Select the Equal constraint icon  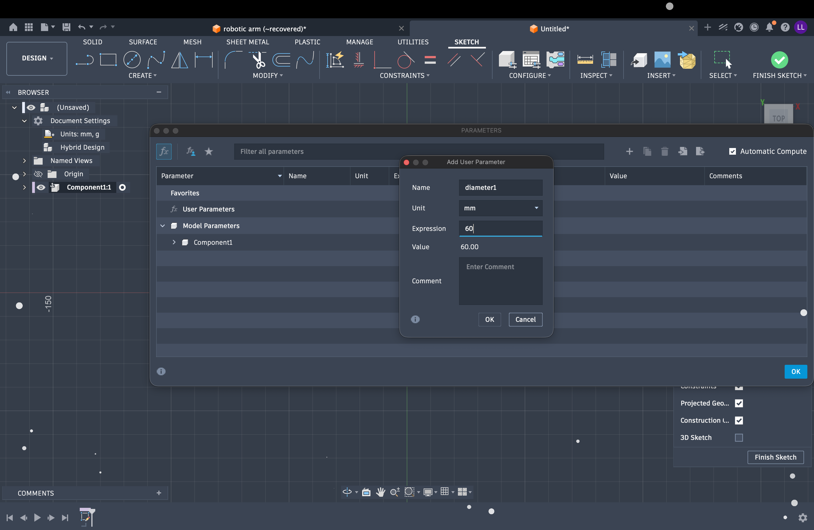pyautogui.click(x=430, y=60)
